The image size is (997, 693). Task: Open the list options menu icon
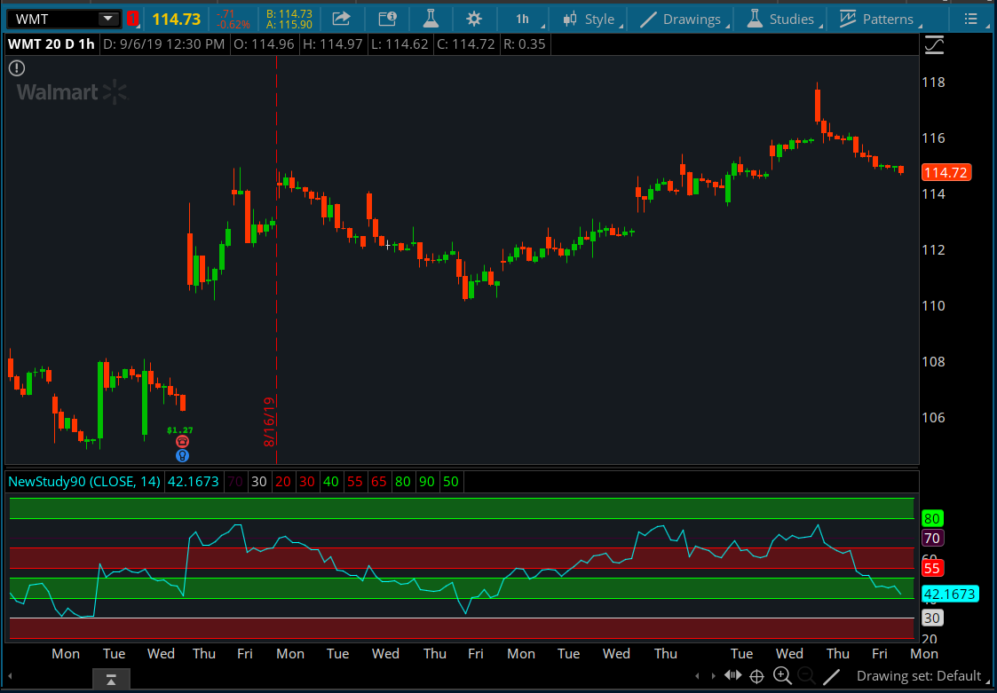point(970,19)
